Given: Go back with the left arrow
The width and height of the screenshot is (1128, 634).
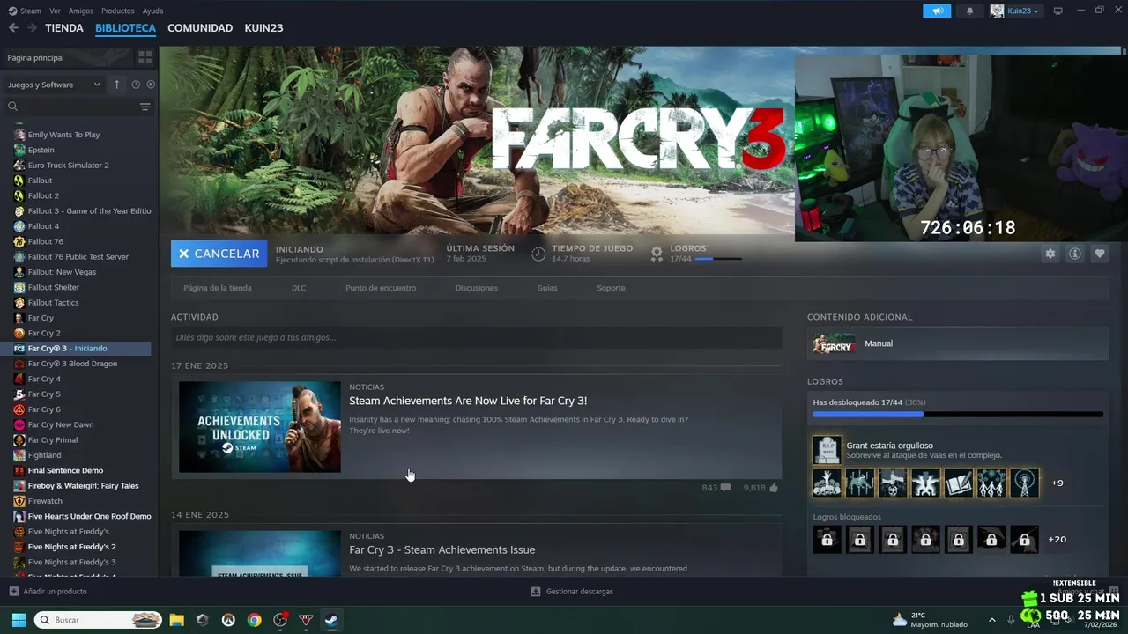Looking at the screenshot, I should coord(13,28).
